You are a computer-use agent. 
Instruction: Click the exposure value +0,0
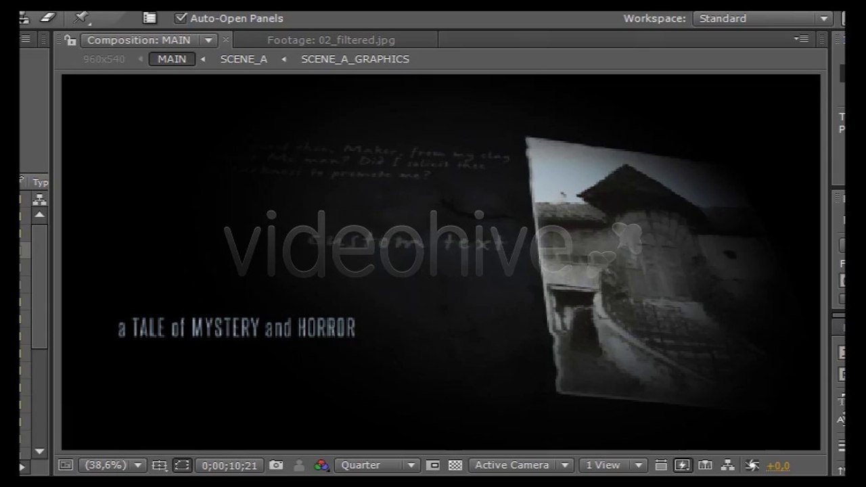pyautogui.click(x=778, y=465)
